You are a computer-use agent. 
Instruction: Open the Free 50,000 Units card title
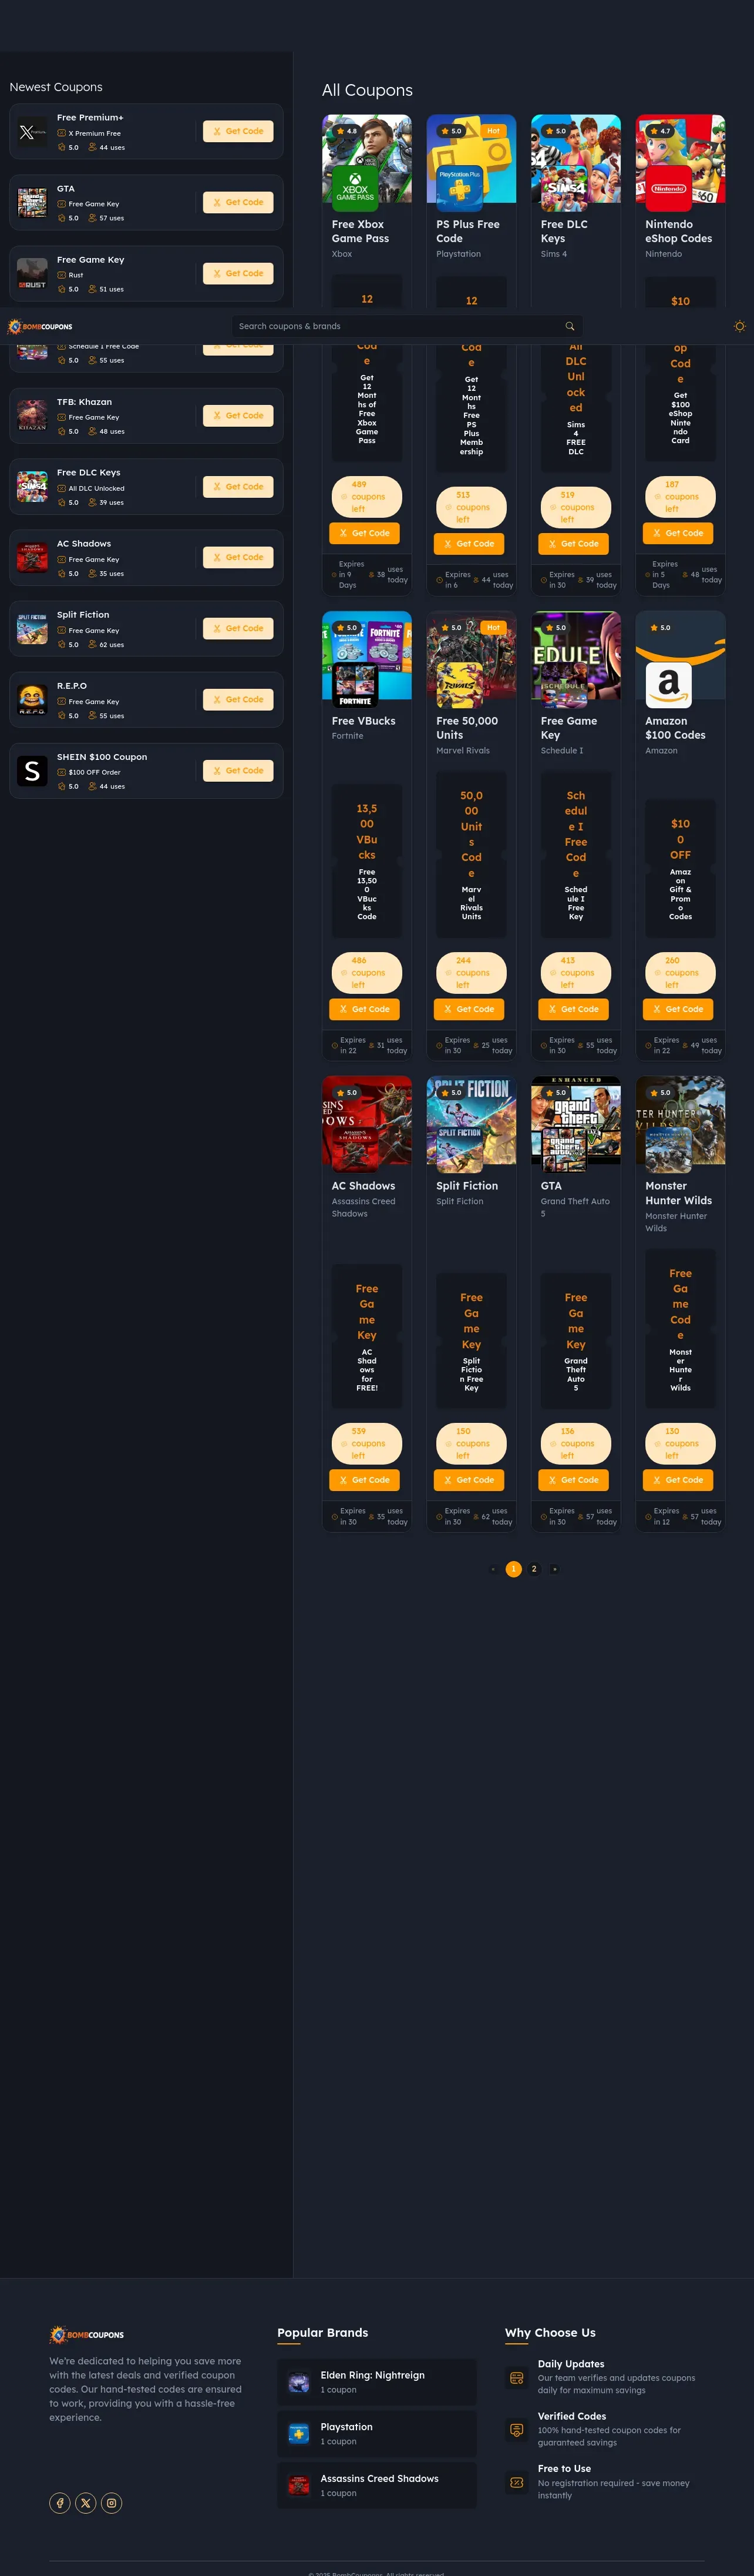coord(467,728)
